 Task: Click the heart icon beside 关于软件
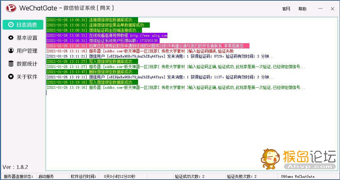(x=11, y=77)
